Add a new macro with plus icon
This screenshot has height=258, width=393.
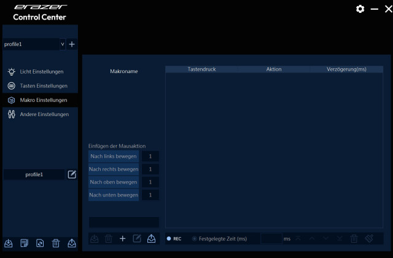click(x=122, y=238)
